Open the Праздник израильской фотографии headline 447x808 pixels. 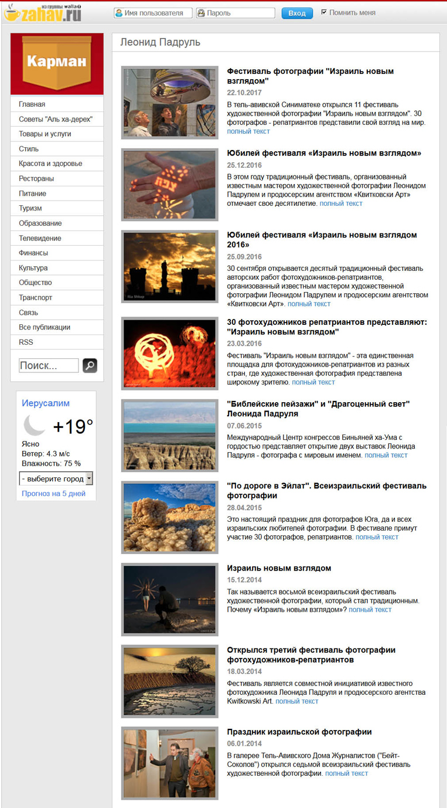(299, 732)
